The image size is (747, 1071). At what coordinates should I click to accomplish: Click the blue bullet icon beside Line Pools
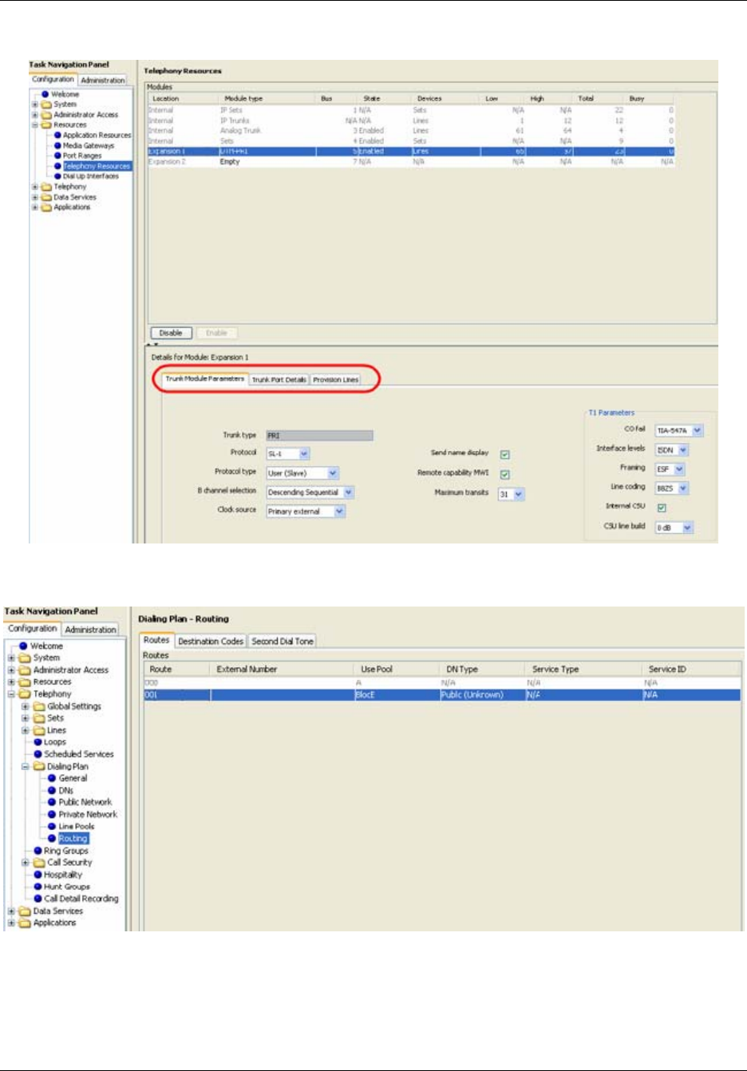tap(52, 826)
